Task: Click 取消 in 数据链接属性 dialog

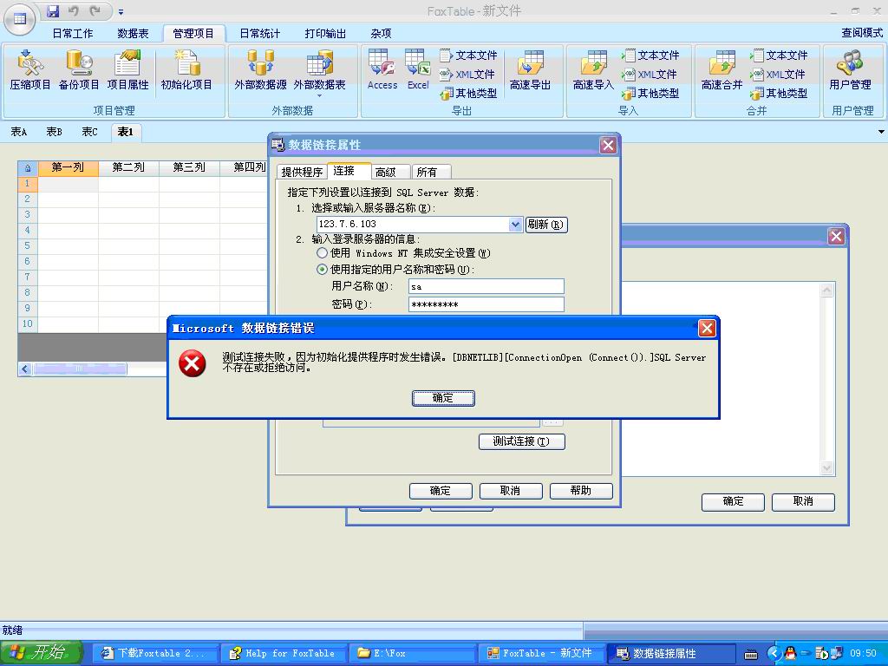Action: pos(511,491)
